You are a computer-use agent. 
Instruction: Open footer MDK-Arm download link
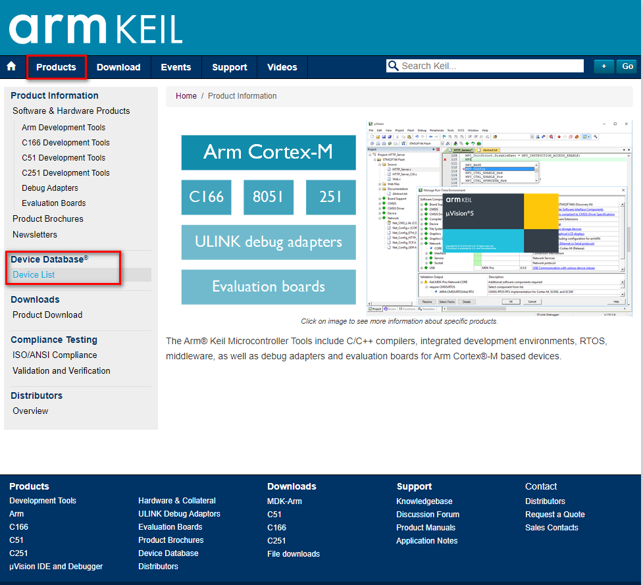click(x=284, y=501)
